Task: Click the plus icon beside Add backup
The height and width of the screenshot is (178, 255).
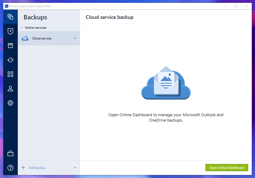Action: 23,168
